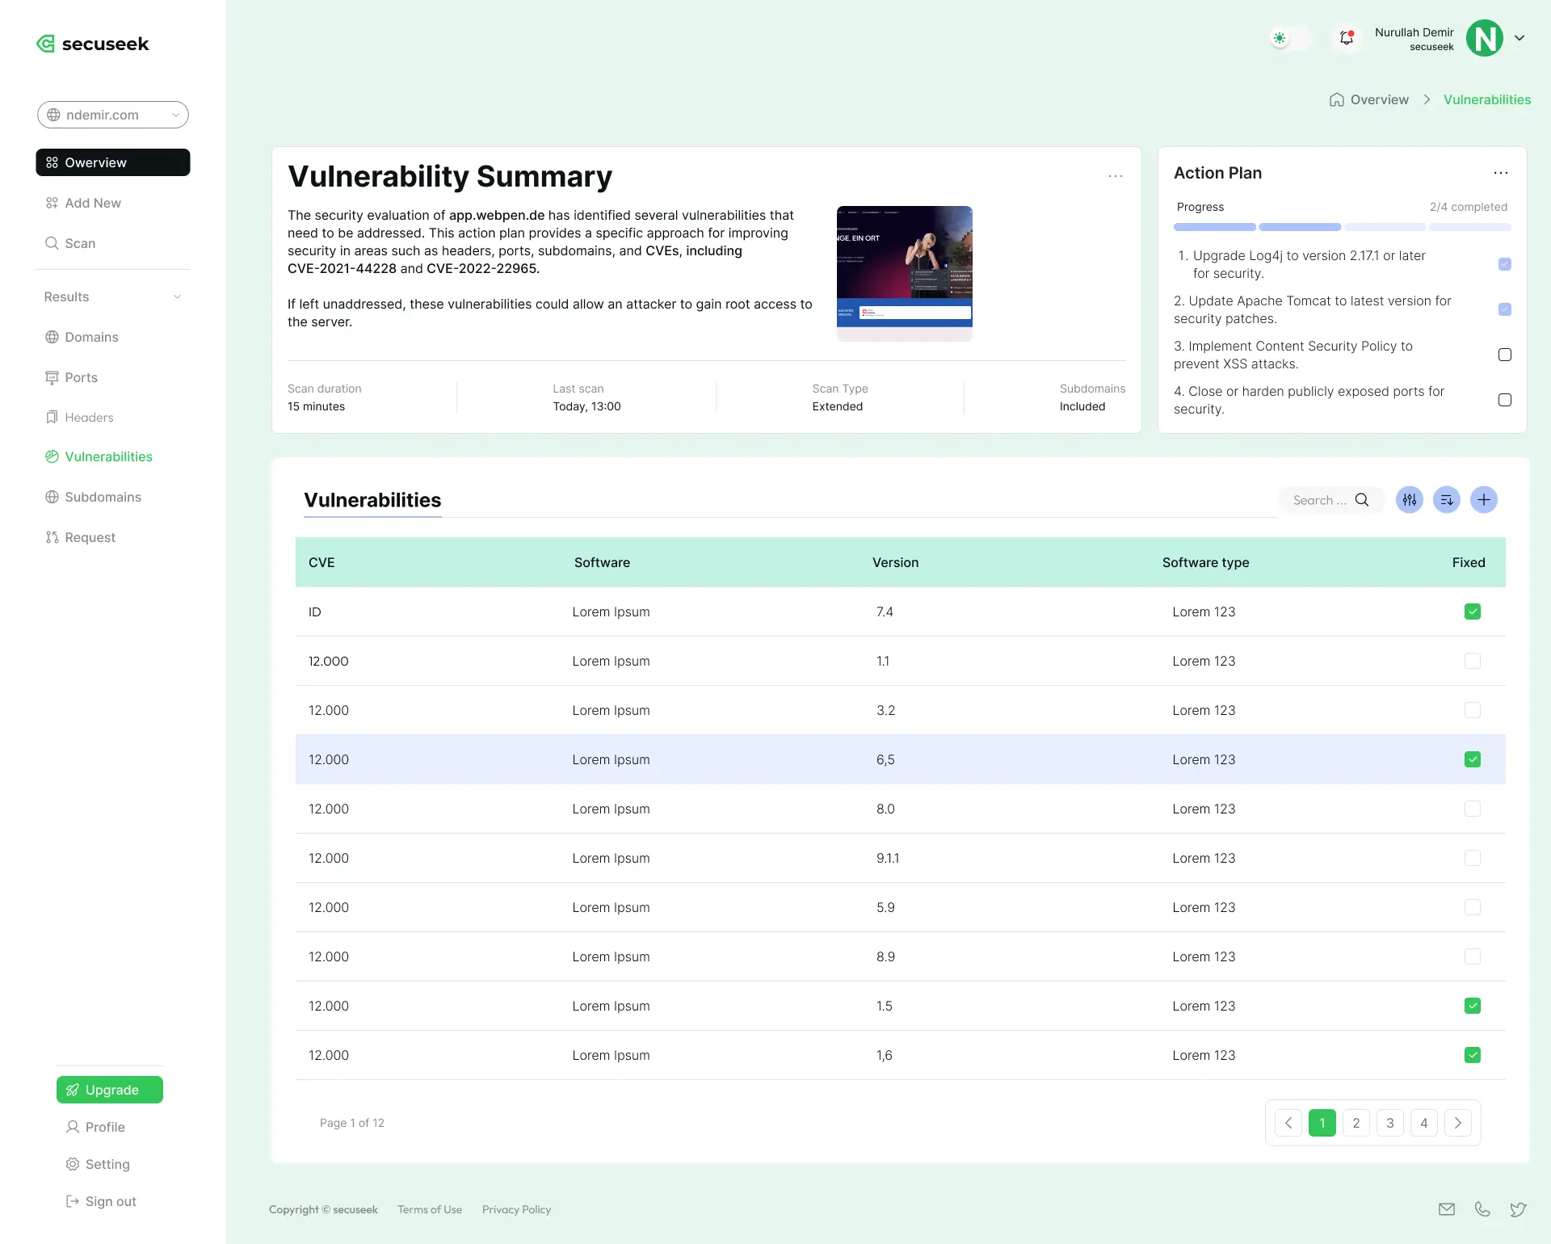Expand the user account menu chevron
The height and width of the screenshot is (1244, 1551).
[1519, 38]
